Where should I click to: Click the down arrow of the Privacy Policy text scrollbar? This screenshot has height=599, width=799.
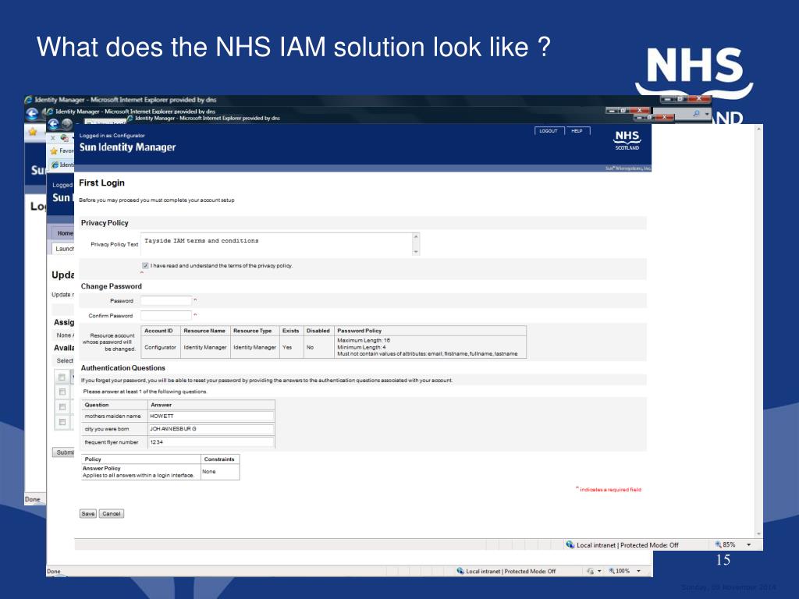tap(416, 251)
